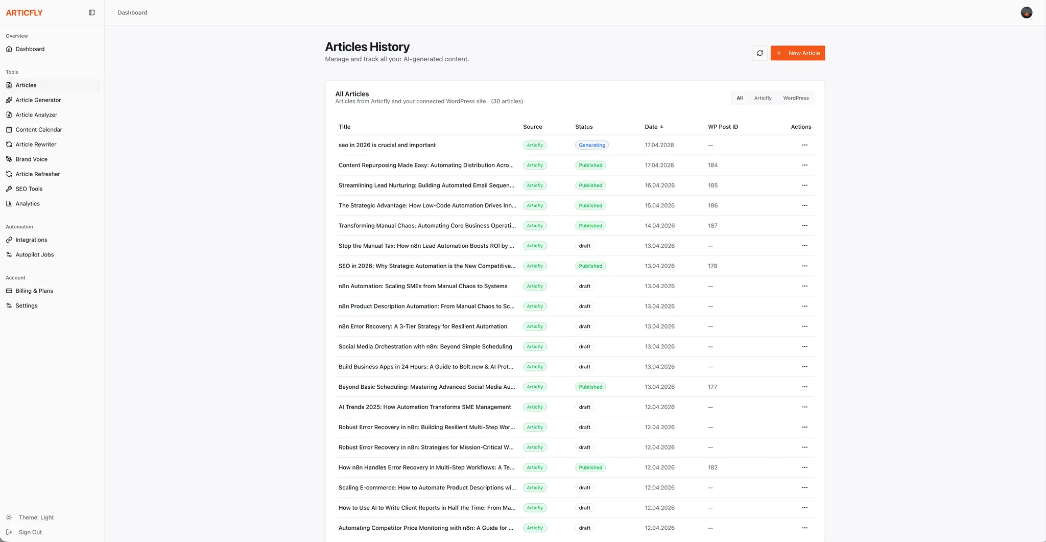Switch to the Articfly filter tab
Image resolution: width=1046 pixels, height=542 pixels.
tap(763, 98)
